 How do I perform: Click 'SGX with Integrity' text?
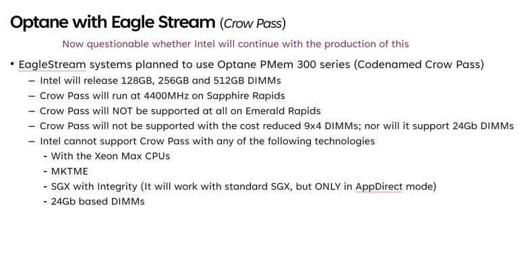(x=94, y=186)
